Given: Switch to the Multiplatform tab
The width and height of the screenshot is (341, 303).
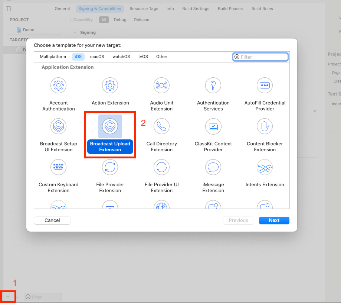Looking at the screenshot, I should click(53, 57).
